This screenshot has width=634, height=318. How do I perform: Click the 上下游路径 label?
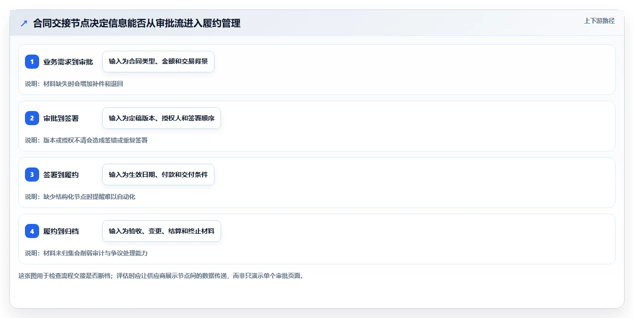599,21
